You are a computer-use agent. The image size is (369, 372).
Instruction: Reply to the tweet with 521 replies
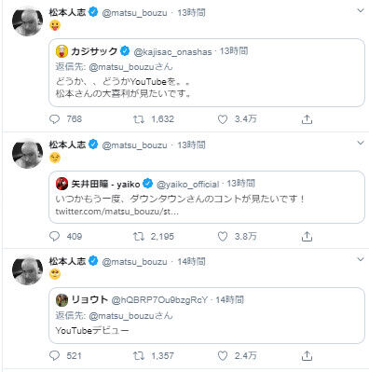(x=54, y=356)
